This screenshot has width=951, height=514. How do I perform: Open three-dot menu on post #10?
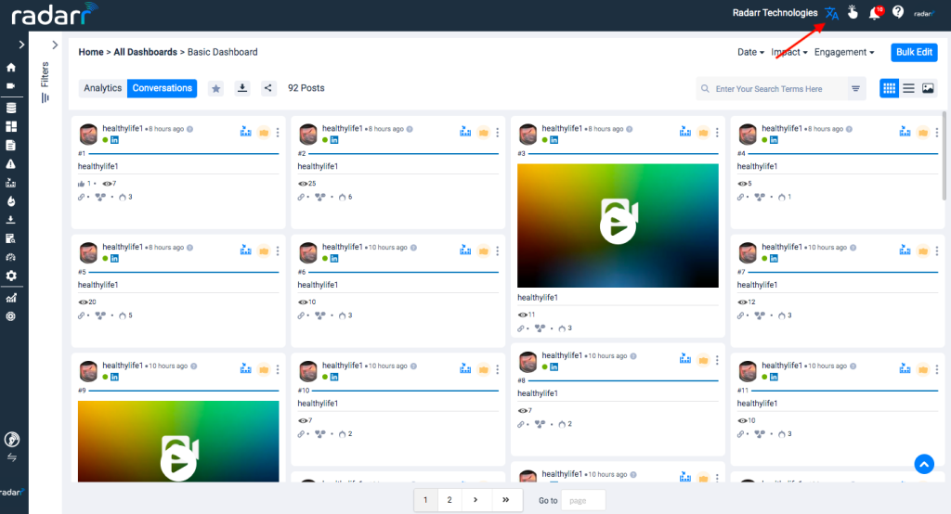498,370
